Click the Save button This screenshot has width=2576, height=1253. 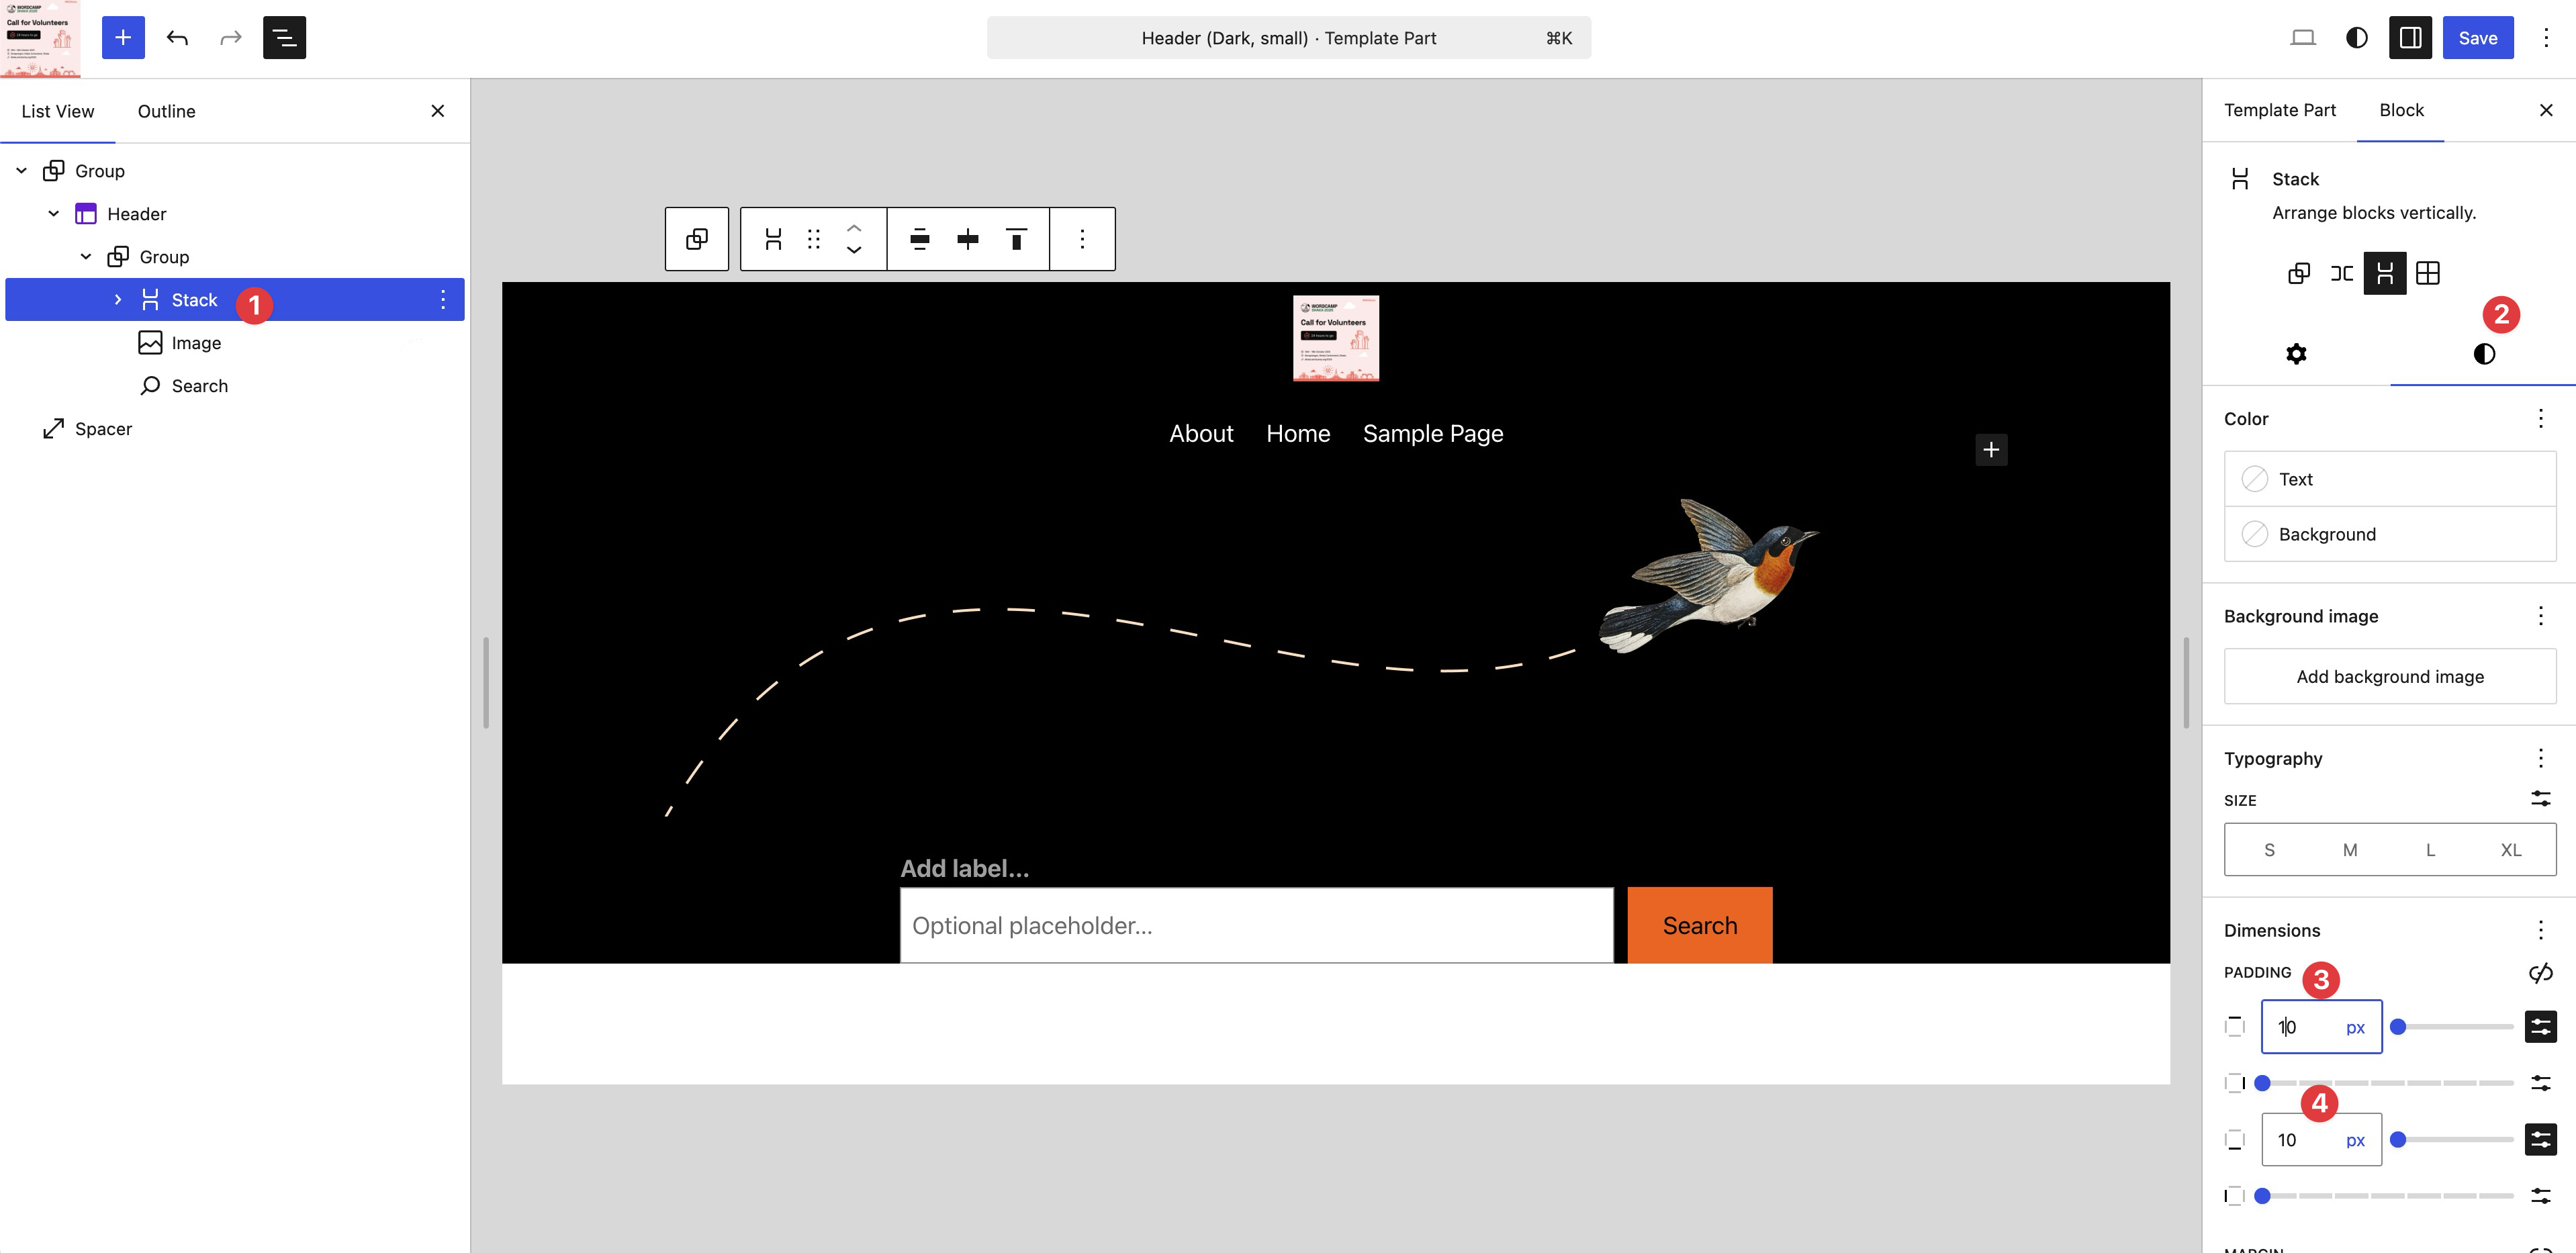tap(2477, 38)
